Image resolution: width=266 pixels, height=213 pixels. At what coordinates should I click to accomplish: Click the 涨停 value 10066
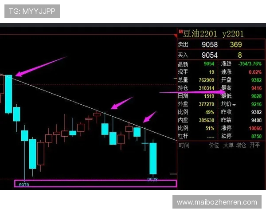[254, 128]
